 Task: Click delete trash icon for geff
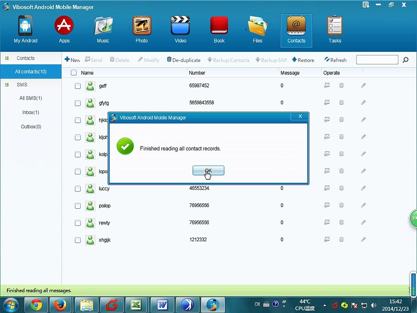pos(341,86)
